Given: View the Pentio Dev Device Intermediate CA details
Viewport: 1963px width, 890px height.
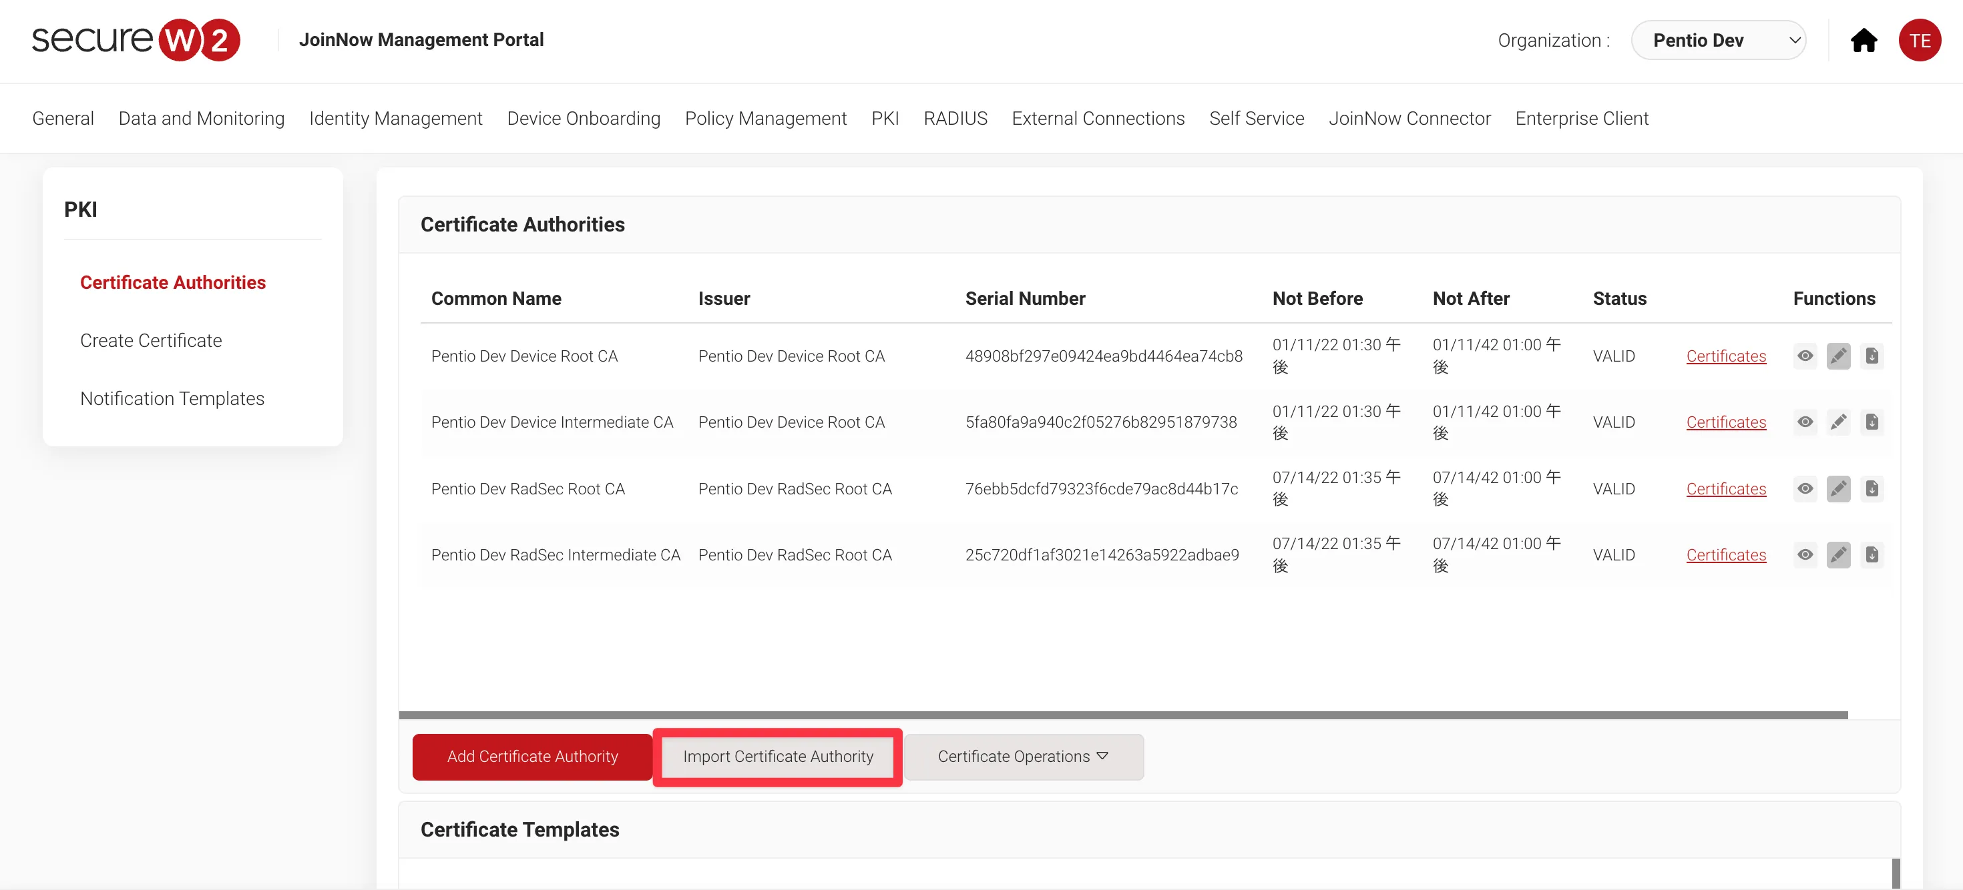Looking at the screenshot, I should pos(1805,422).
